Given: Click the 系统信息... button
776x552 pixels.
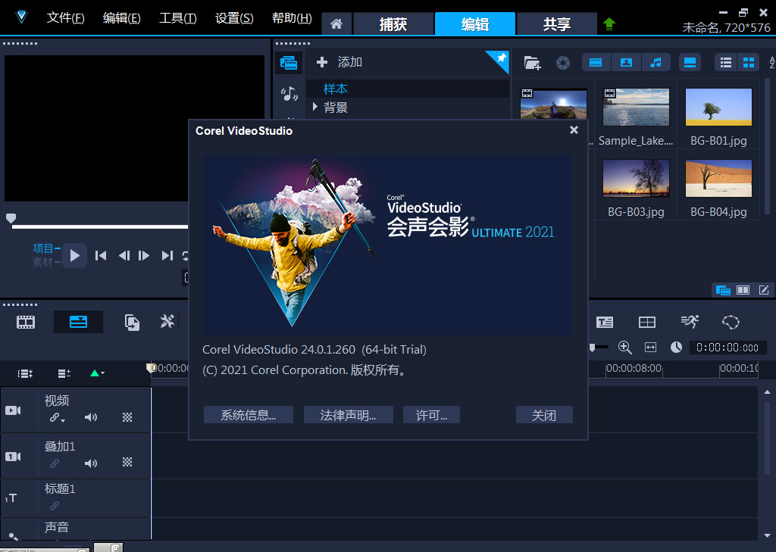Looking at the screenshot, I should coord(248,415).
